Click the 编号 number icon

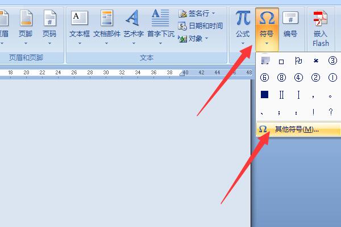coord(290,18)
